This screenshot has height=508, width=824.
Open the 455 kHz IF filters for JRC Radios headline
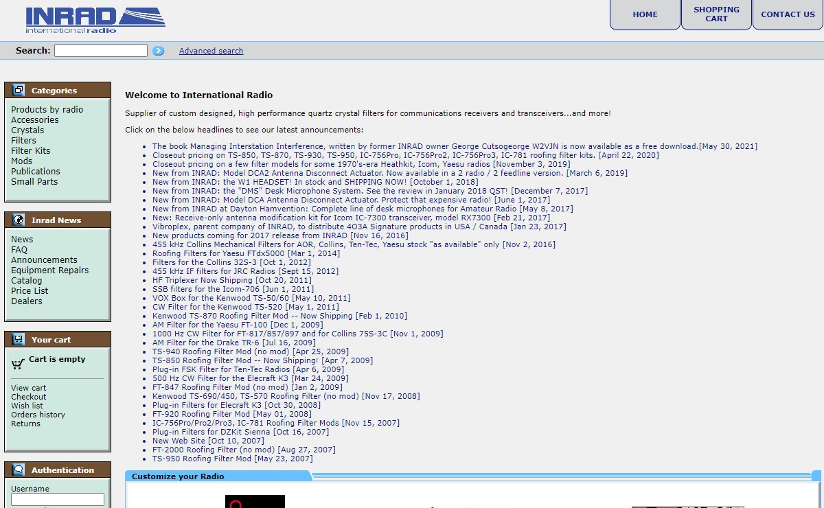coord(245,271)
